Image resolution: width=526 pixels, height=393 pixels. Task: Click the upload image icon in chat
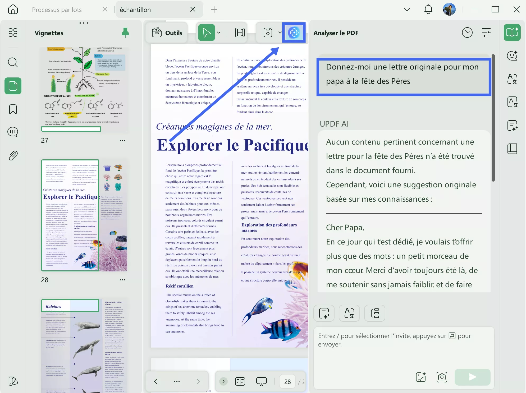click(x=421, y=377)
